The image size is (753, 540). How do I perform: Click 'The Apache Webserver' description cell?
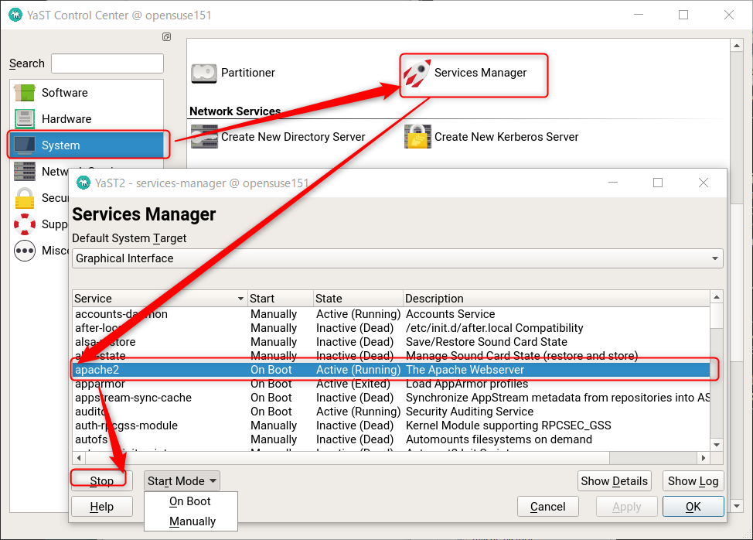click(x=465, y=370)
